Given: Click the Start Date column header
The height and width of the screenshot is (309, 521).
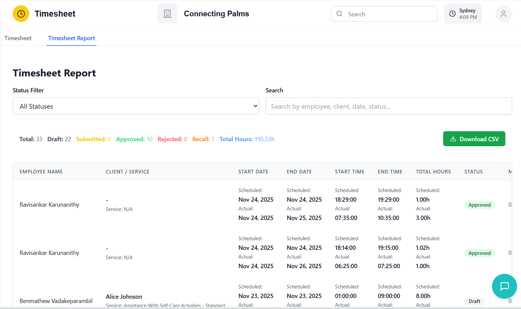Looking at the screenshot, I should [253, 172].
